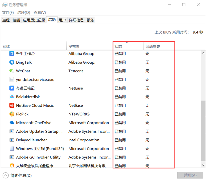
Task: Click 已禁用 status in the WeChat row
Action: [120, 71]
